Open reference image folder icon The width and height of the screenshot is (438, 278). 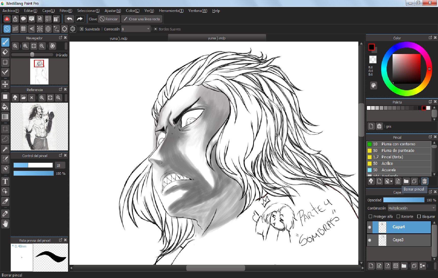coord(23,98)
